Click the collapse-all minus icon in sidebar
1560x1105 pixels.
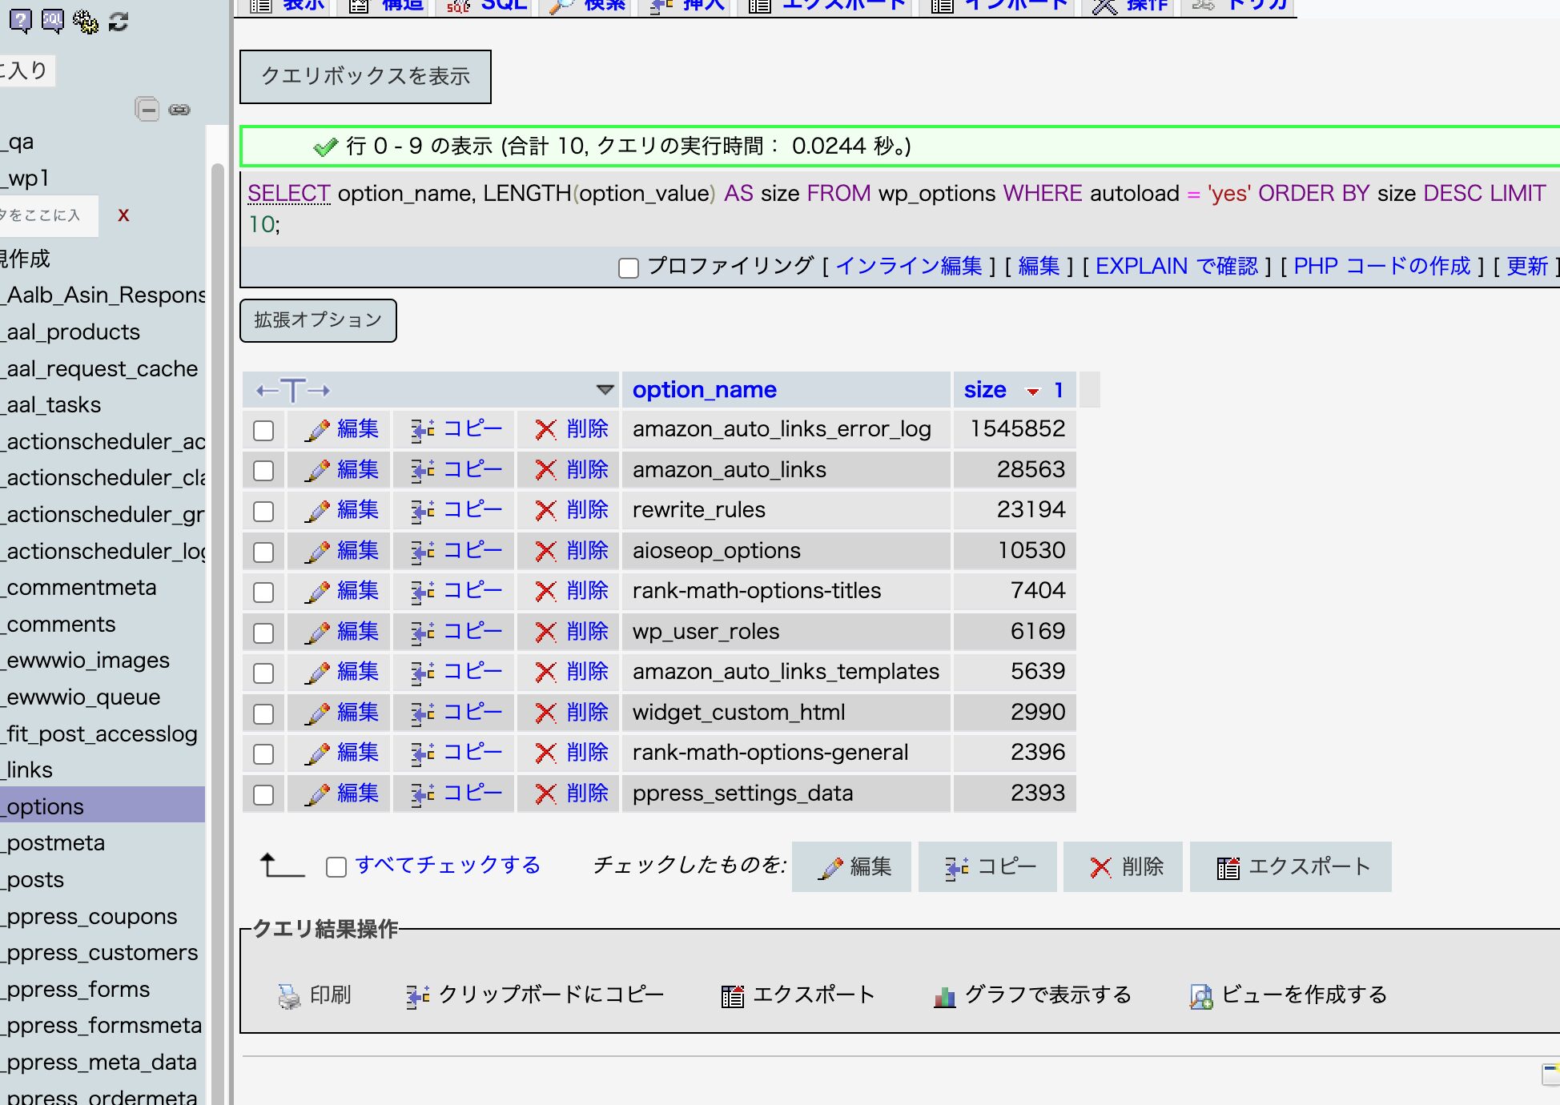point(147,109)
